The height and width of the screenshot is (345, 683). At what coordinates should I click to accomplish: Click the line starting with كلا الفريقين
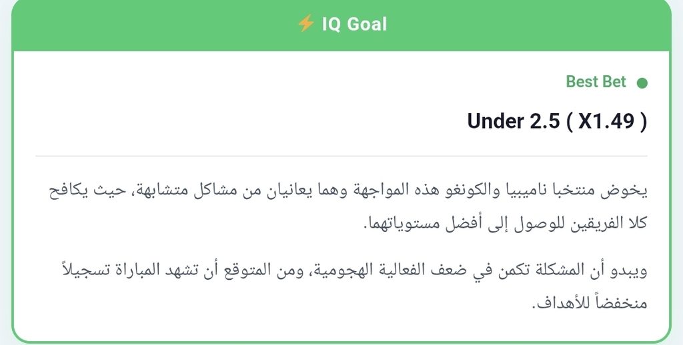click(x=506, y=223)
